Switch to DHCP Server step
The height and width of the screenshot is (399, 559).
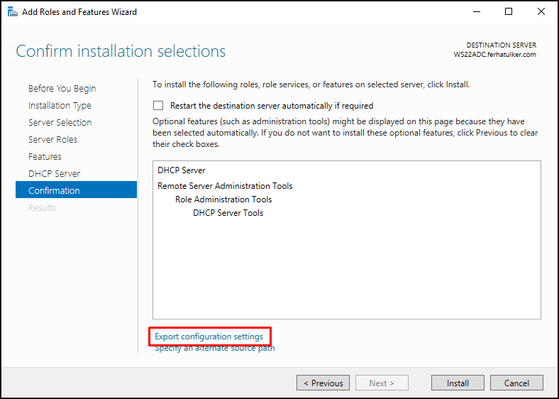tap(54, 174)
